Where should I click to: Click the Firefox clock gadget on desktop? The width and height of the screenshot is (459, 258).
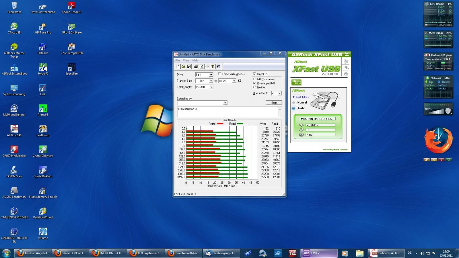pyautogui.click(x=438, y=140)
